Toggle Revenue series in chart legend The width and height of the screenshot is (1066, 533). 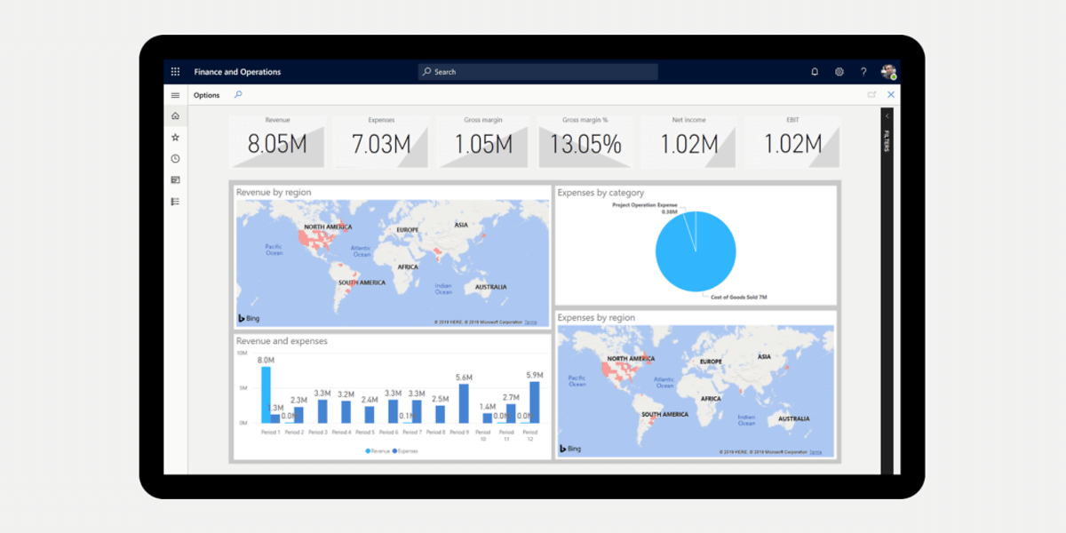pyautogui.click(x=379, y=451)
